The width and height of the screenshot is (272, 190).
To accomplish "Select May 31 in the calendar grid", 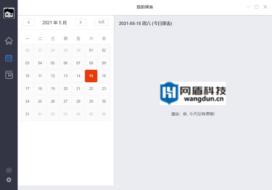I will [27, 114].
